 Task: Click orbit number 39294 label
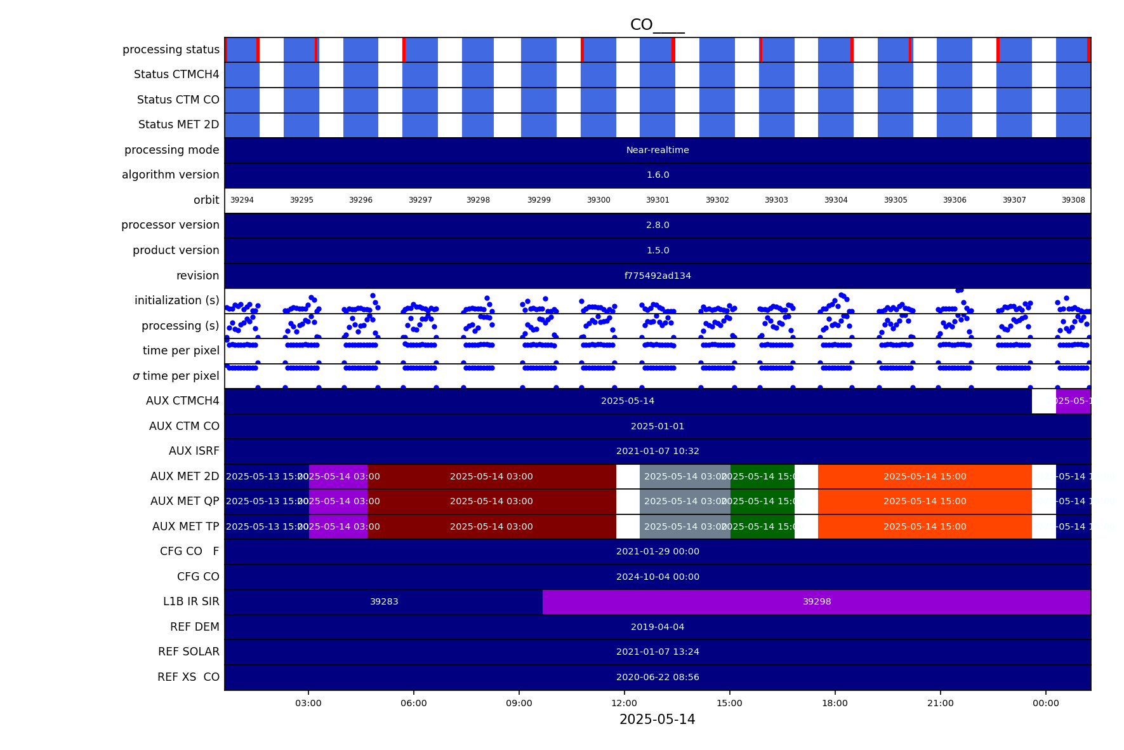point(242,200)
